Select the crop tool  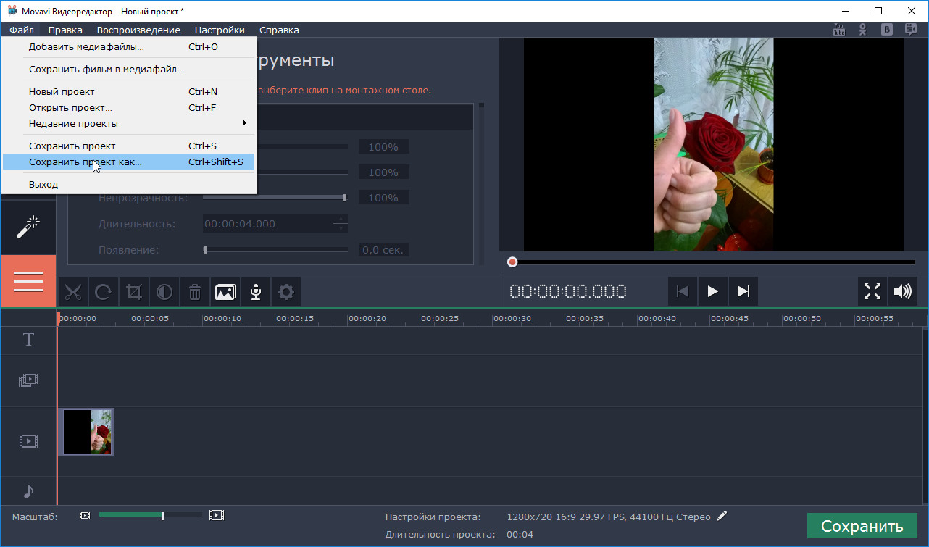point(133,292)
